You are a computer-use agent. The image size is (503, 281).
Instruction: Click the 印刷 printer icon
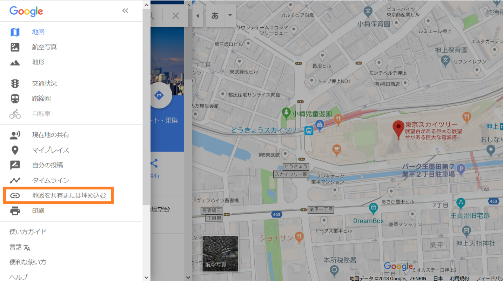pyautogui.click(x=15, y=211)
